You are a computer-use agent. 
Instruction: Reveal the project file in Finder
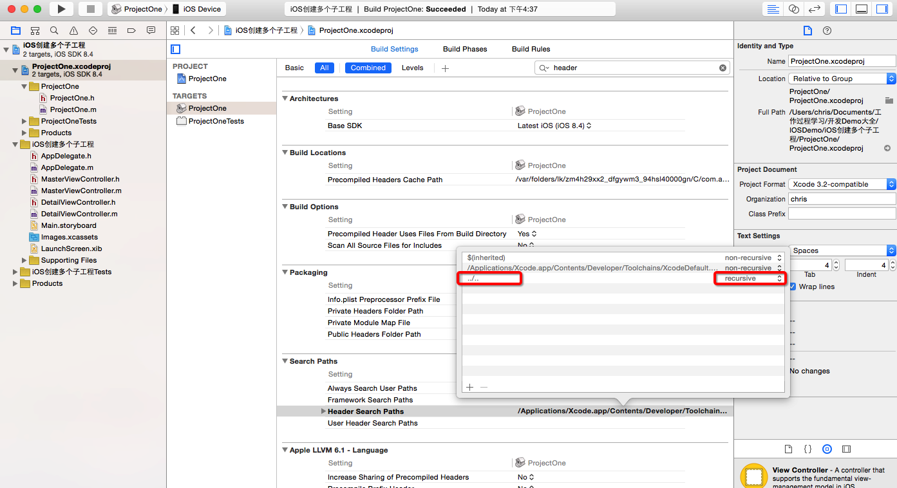click(x=887, y=148)
